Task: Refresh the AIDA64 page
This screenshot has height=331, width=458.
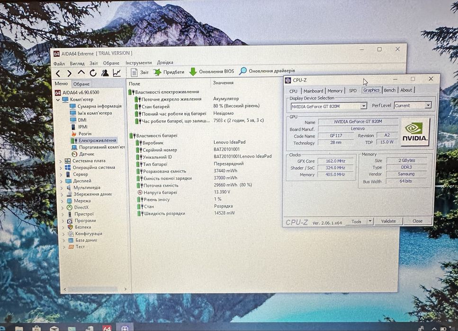Action: pyautogui.click(x=93, y=73)
